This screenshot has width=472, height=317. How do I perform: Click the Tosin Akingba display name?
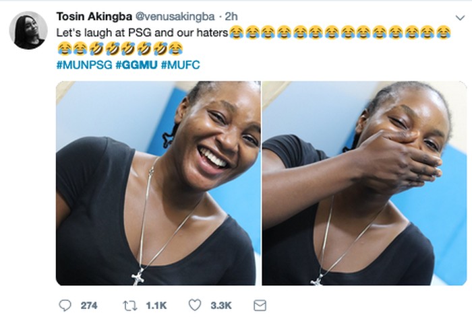click(x=94, y=15)
